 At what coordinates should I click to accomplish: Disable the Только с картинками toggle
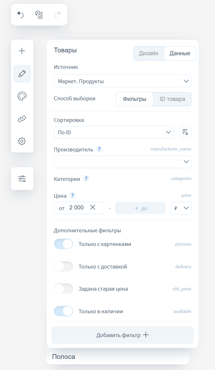64,244
